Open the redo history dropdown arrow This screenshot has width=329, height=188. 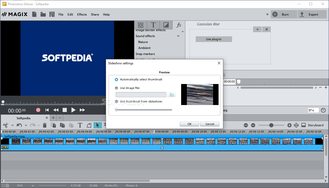39,125
